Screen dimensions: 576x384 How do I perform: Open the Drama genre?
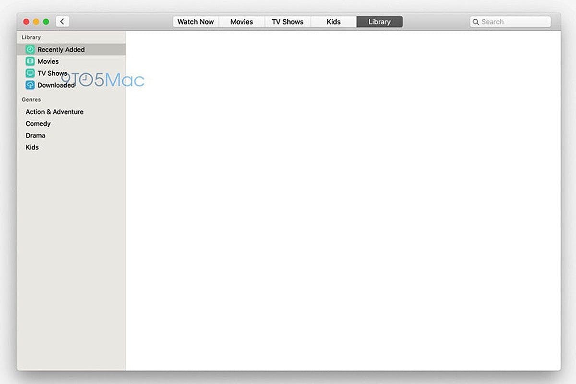(x=36, y=135)
